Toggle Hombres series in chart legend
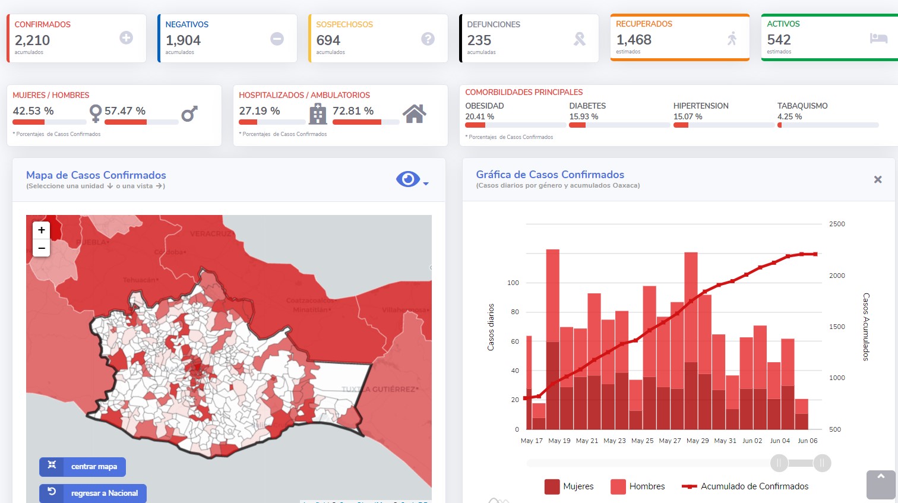Image resolution: width=898 pixels, height=503 pixels. [638, 486]
